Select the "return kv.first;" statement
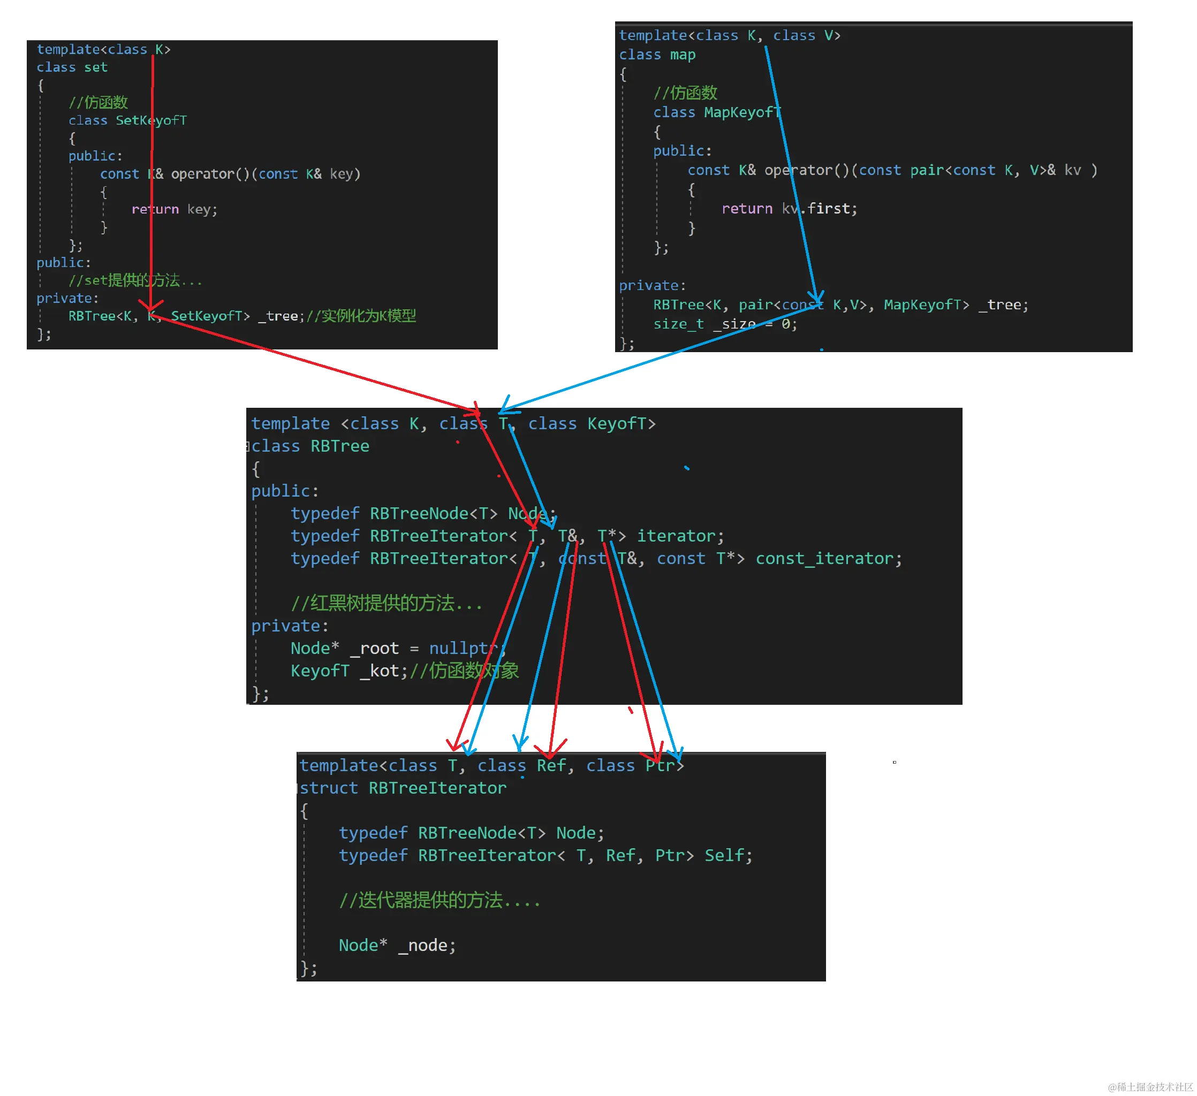This screenshot has height=1096, width=1197. click(x=790, y=208)
